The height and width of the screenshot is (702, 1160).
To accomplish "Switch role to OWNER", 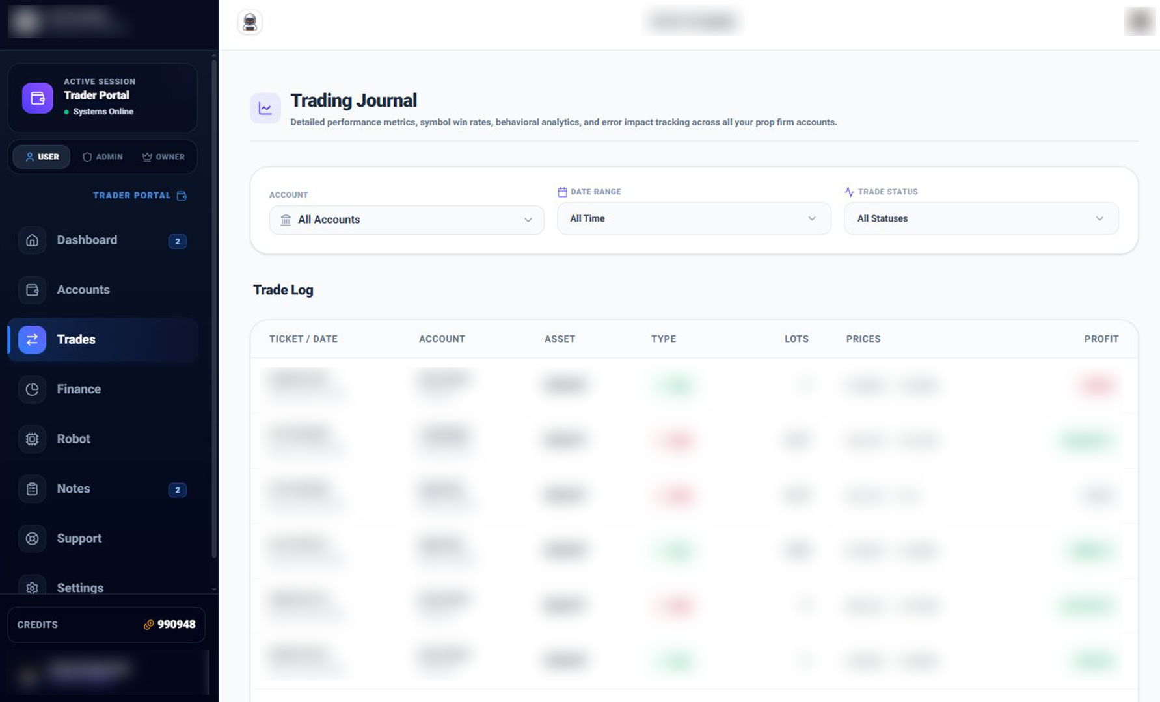I will point(163,157).
